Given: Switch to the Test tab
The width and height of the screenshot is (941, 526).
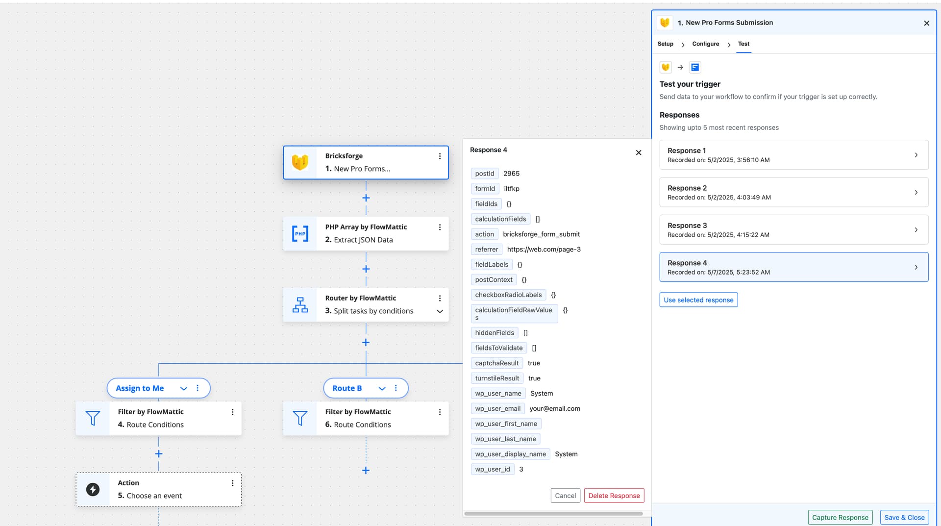Looking at the screenshot, I should tap(743, 44).
